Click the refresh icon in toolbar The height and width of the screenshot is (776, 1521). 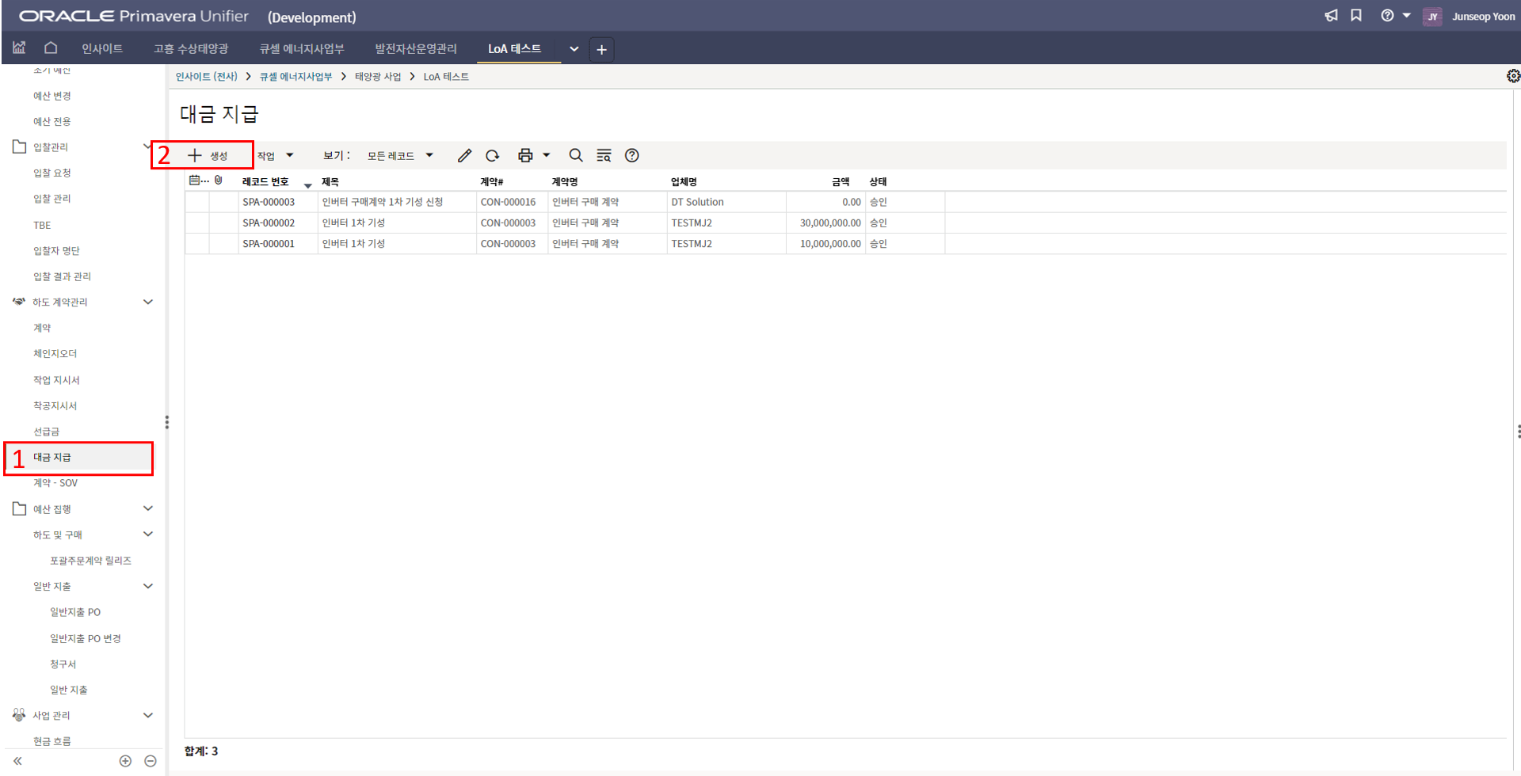click(x=493, y=156)
